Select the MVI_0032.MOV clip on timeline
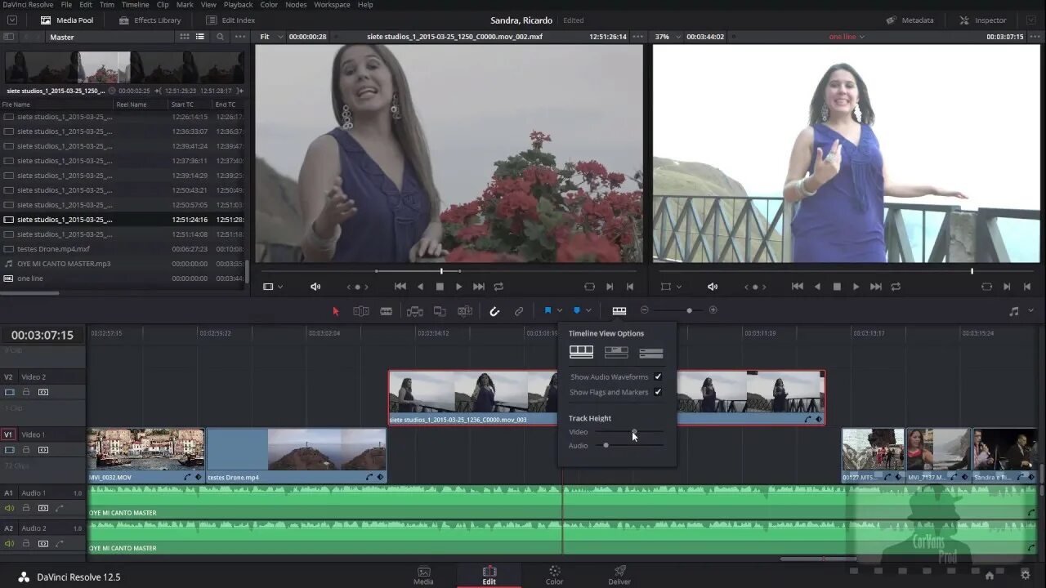Screen dimensions: 1046x588 tap(145, 456)
